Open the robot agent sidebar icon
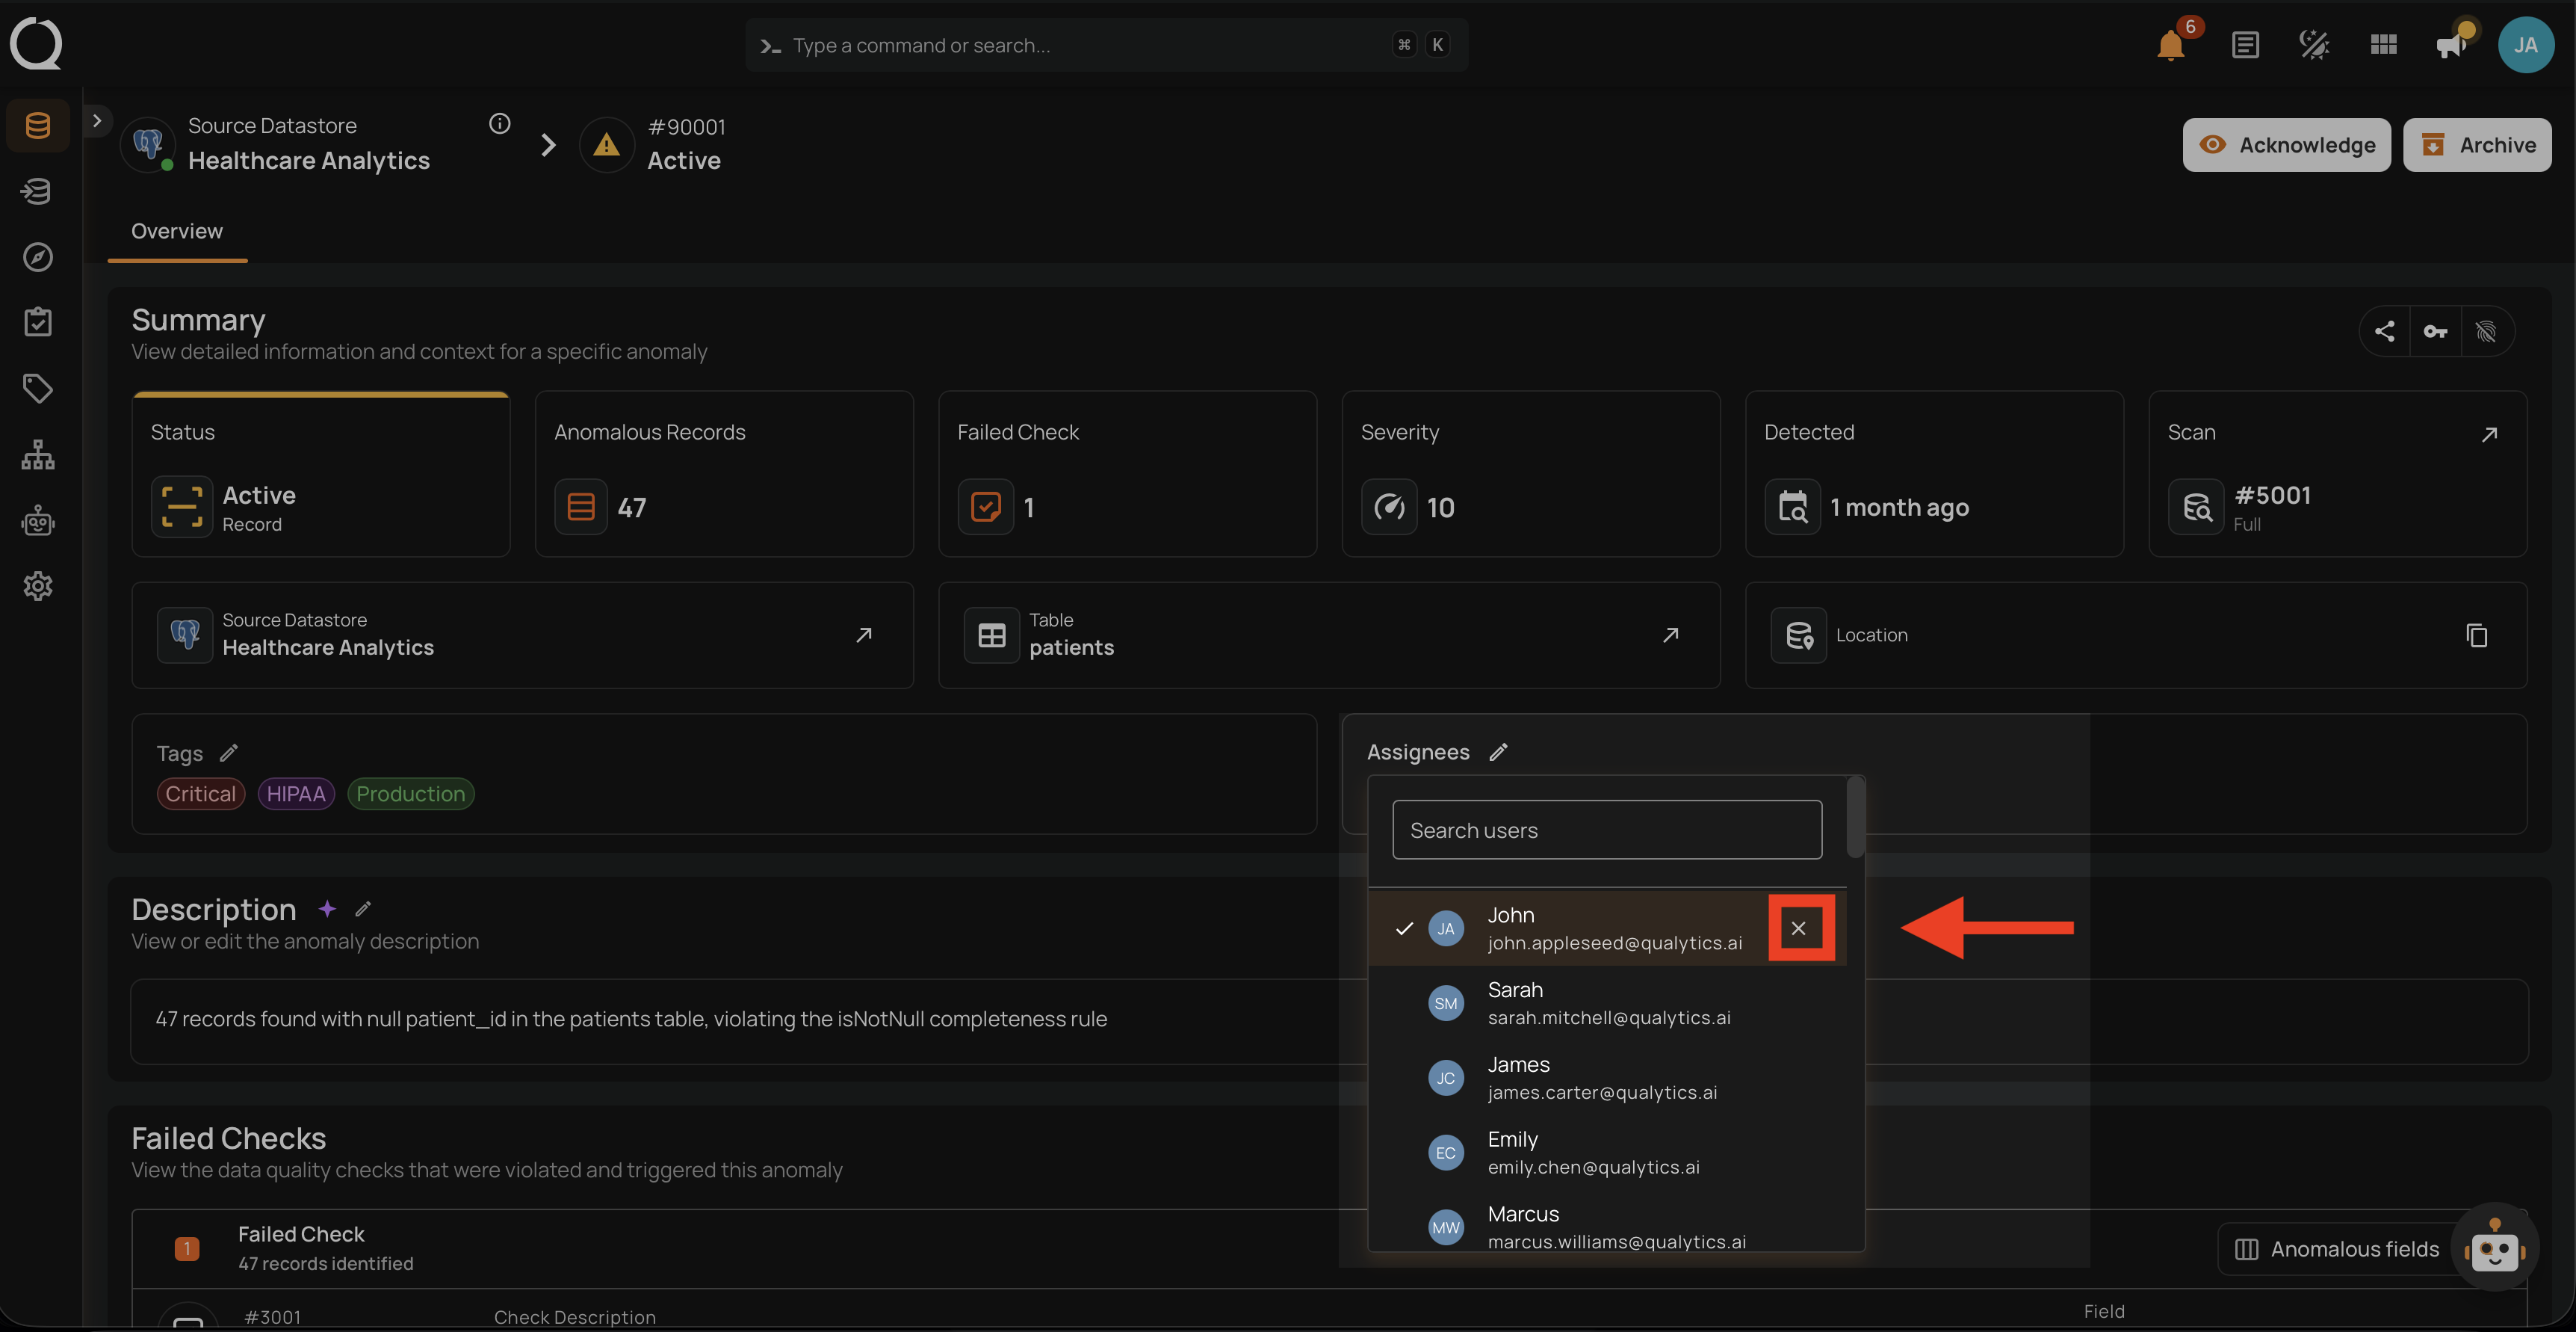 [38, 520]
